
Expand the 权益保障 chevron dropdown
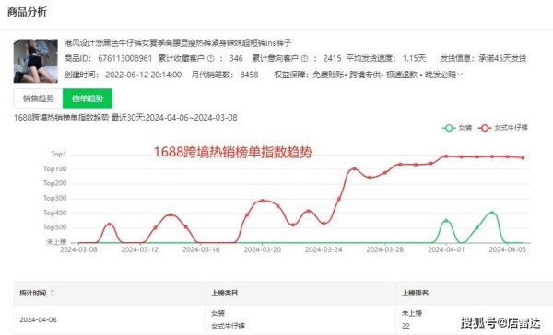[460, 75]
